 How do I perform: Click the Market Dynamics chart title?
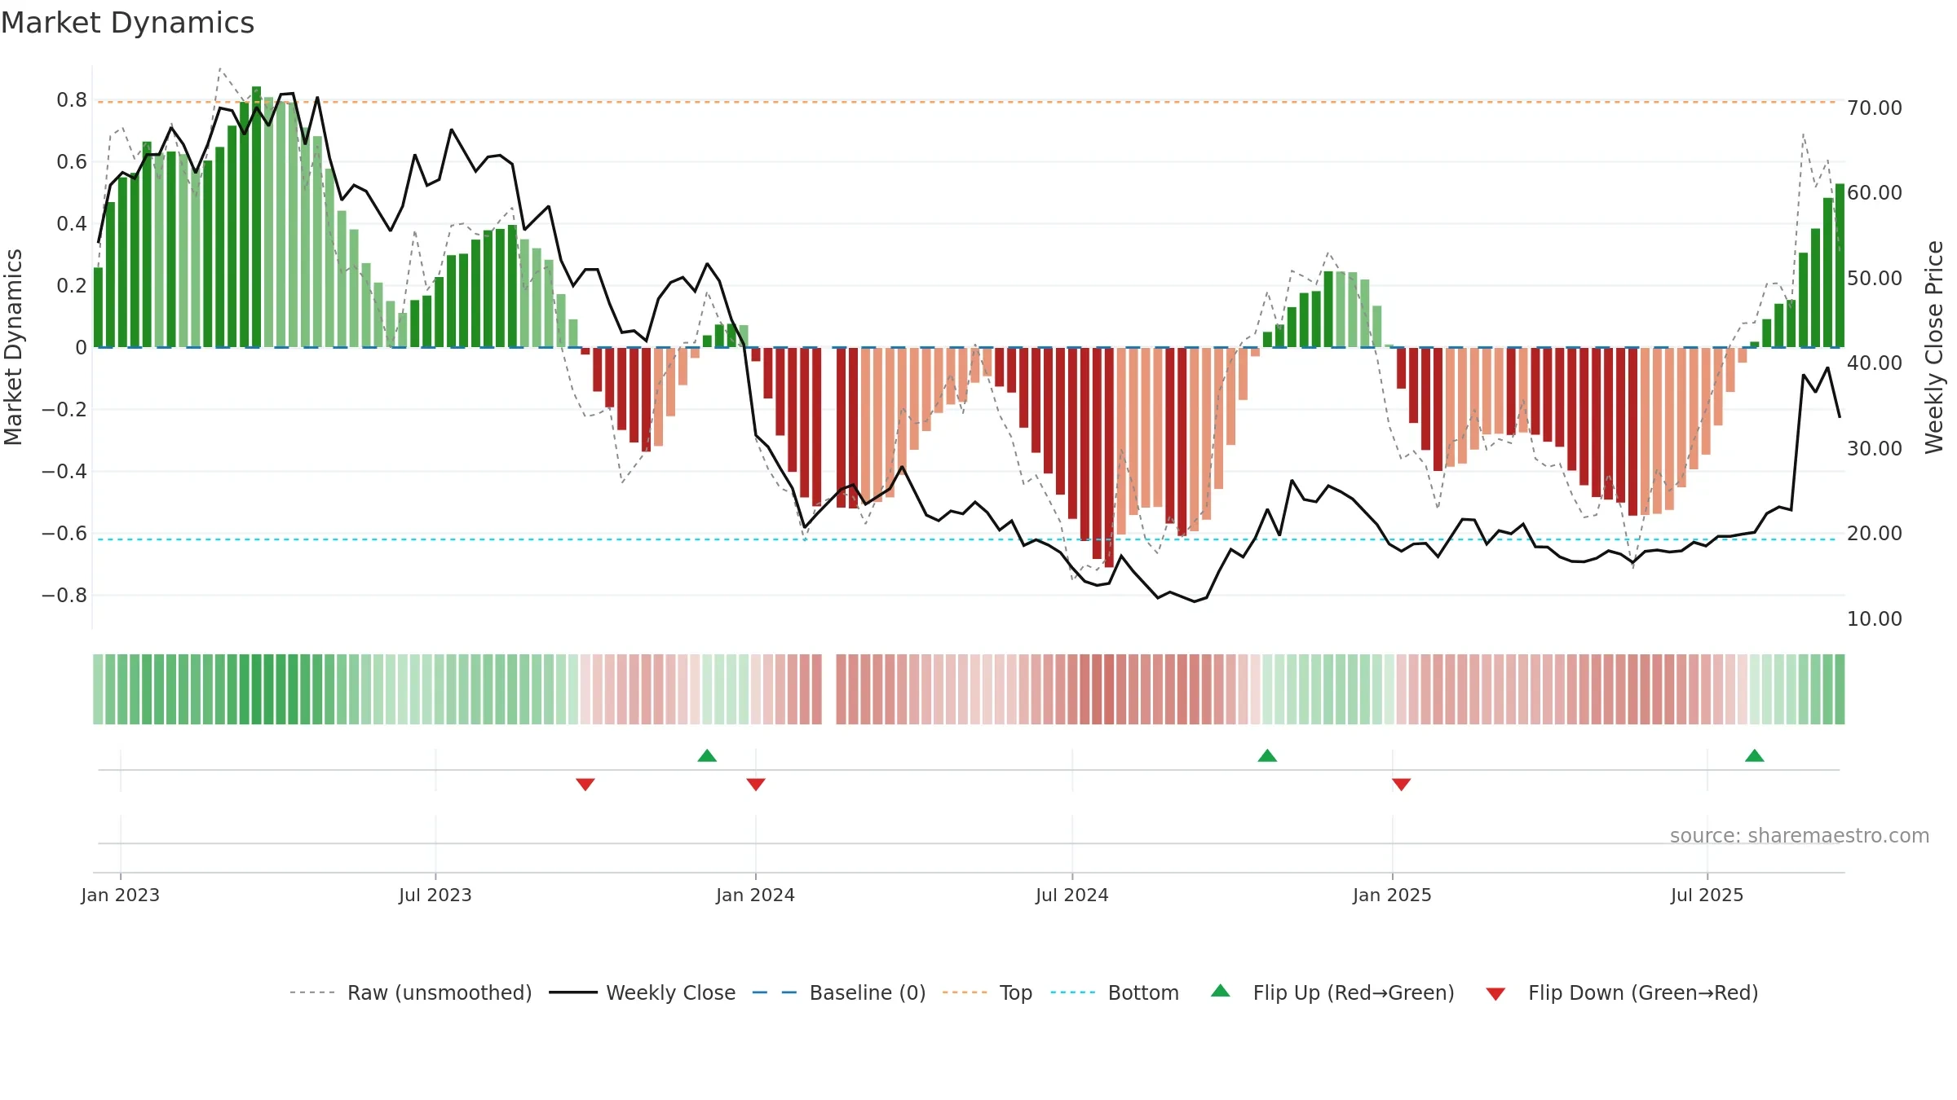pos(128,23)
